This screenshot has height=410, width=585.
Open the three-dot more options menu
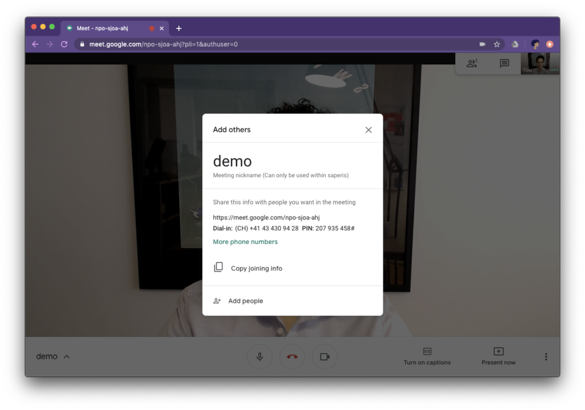546,356
